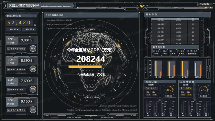Screen dimensions: 215x121
Task: Click the 7,690.6 third-quarter GDP value
Action: pos(27,81)
